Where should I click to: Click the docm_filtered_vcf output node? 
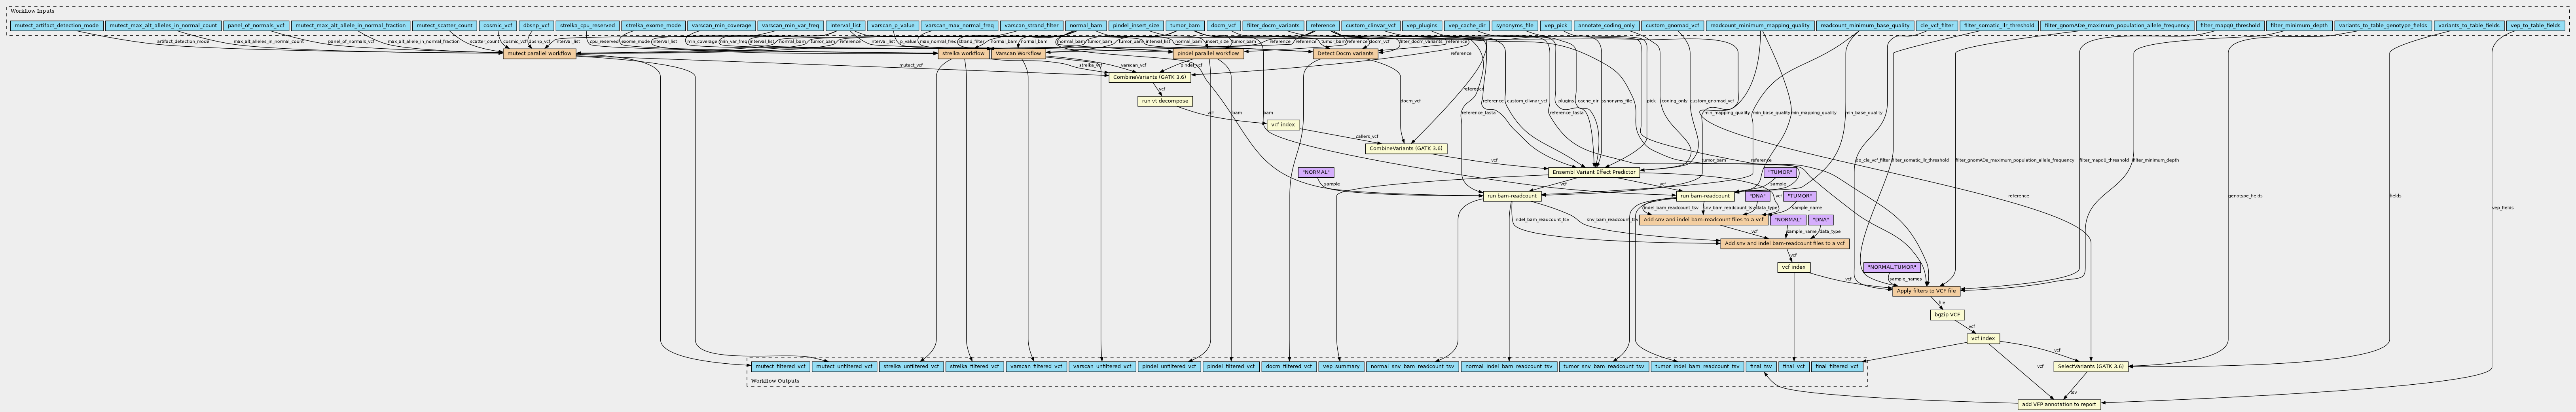pyautogui.click(x=1289, y=366)
